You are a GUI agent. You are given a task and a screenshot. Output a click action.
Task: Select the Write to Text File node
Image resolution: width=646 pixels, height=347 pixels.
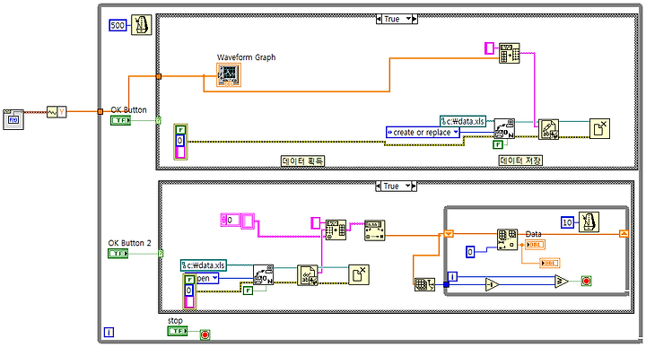(548, 129)
